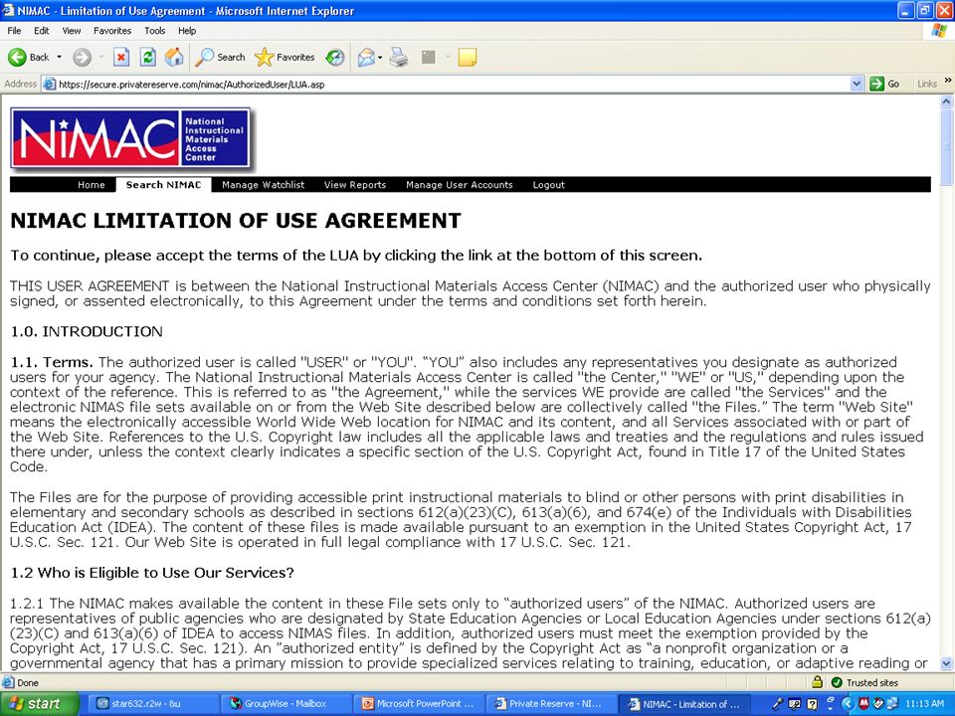Viewport: 955px width, 716px height.
Task: Select the Search NIMAC navigation tab
Action: point(163,185)
